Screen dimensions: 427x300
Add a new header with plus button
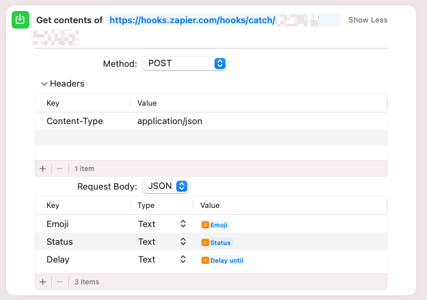pos(43,169)
